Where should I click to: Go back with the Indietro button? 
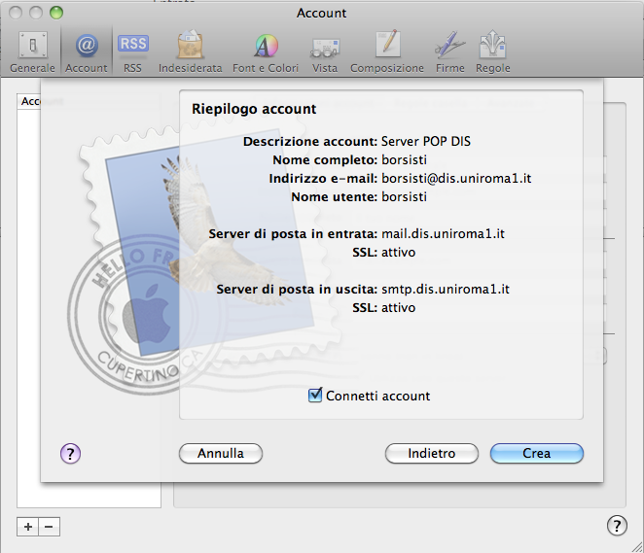coord(431,454)
